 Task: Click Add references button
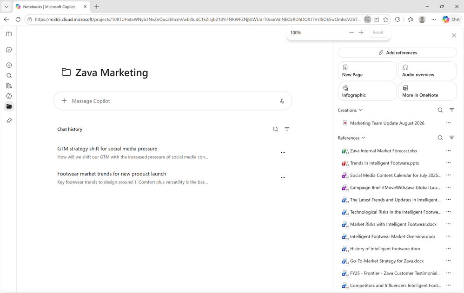[x=398, y=52]
